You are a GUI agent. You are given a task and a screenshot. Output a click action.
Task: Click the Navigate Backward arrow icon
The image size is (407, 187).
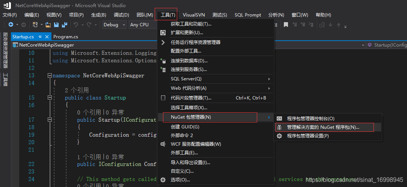(x=11, y=25)
